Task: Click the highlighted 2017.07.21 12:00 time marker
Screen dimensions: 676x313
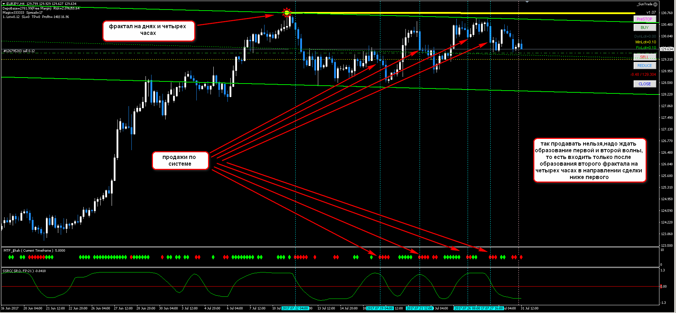Action: point(420,308)
